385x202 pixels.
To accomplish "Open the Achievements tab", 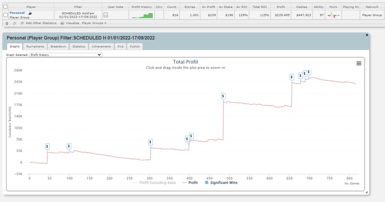I will [x=101, y=47].
